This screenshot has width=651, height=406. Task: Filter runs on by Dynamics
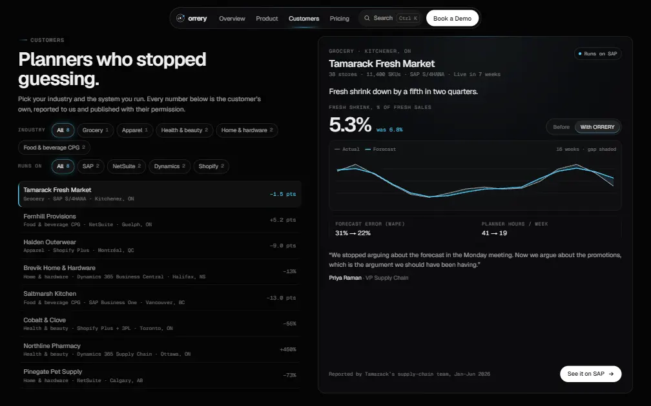tap(170, 166)
